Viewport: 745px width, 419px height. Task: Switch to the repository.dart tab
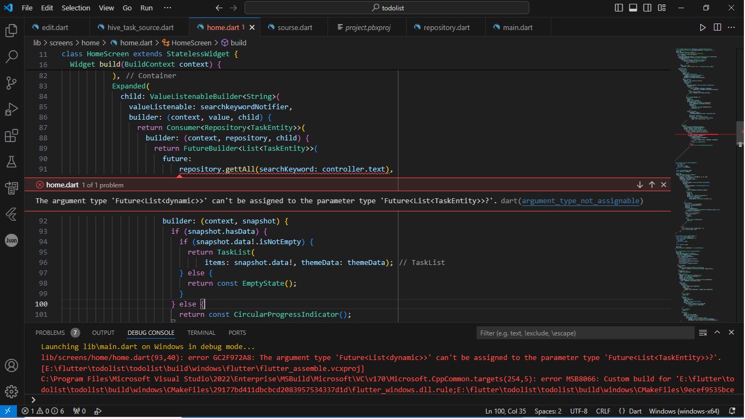pyautogui.click(x=446, y=27)
